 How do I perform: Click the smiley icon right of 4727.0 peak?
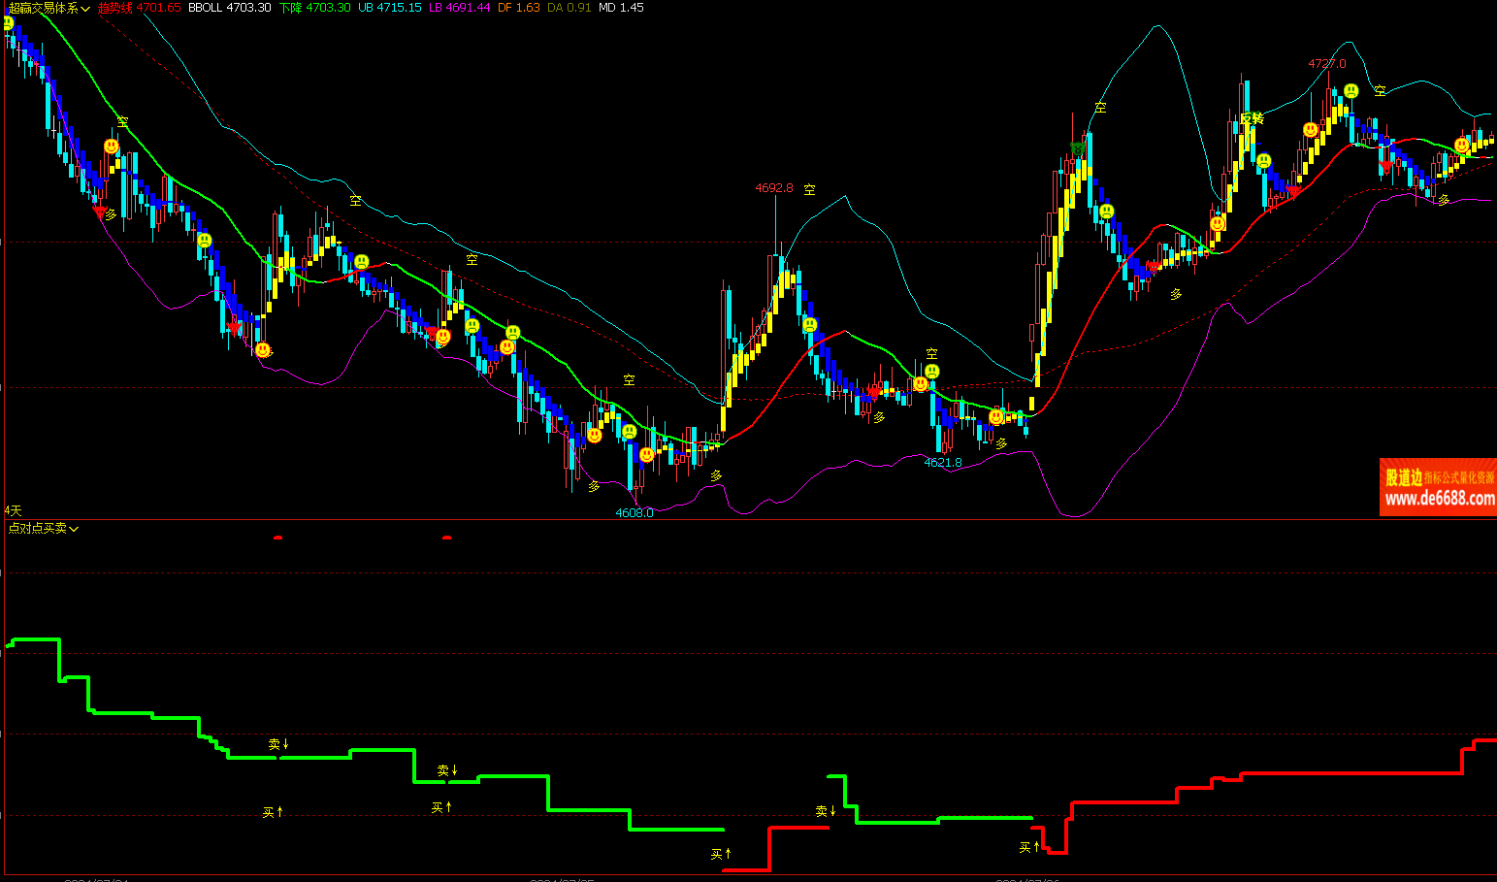pos(1351,91)
